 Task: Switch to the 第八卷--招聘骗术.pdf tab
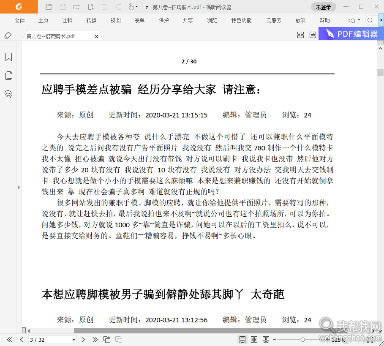(x=51, y=36)
